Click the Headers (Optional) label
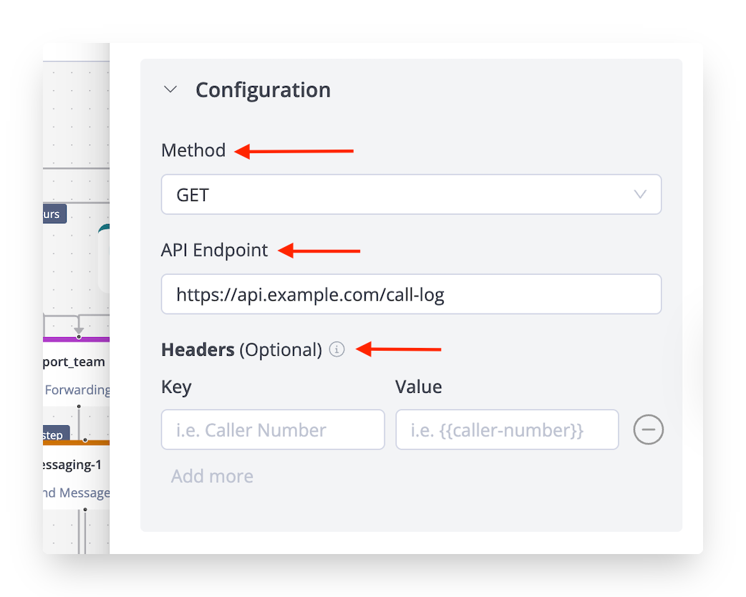This screenshot has height=597, width=746. click(241, 350)
